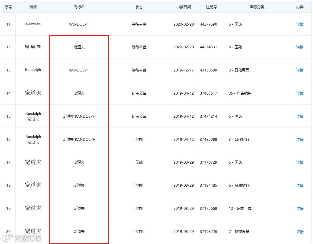Click the 国际分类 column header
This screenshot has height=244, width=313.
tap(257, 7)
